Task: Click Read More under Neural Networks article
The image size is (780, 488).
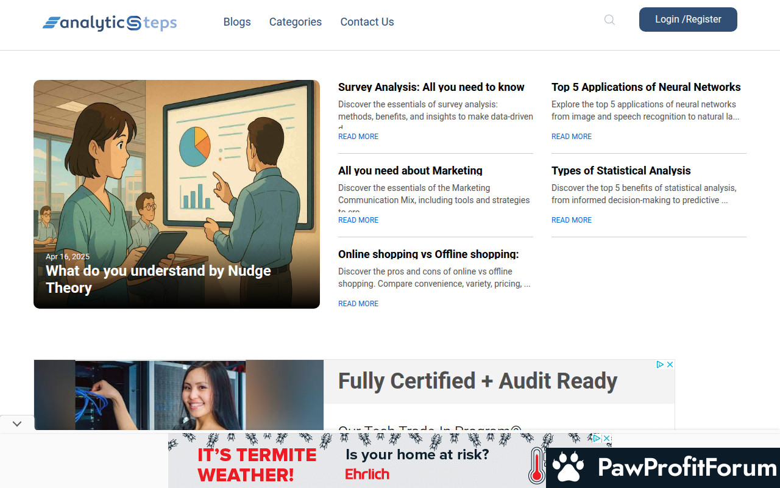Action: click(572, 137)
